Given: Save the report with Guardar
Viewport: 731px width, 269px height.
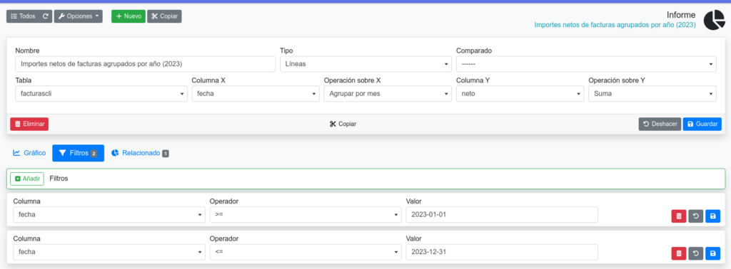Looking at the screenshot, I should (702, 124).
